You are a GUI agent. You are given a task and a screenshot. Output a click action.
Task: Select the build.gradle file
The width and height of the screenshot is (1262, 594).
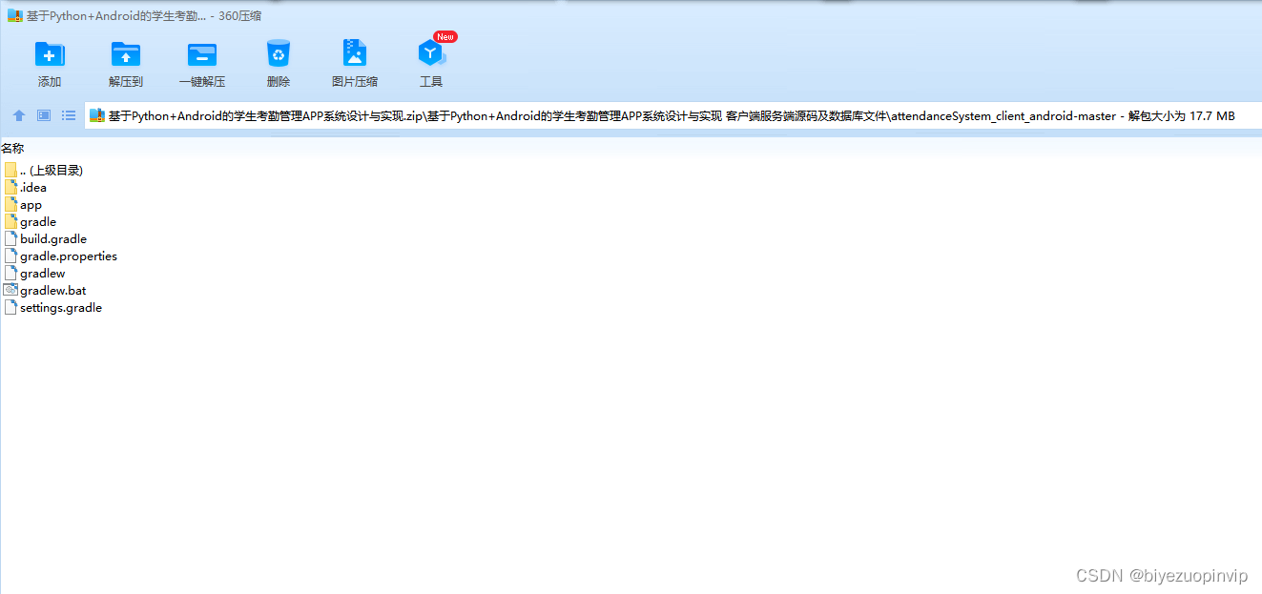pos(52,238)
